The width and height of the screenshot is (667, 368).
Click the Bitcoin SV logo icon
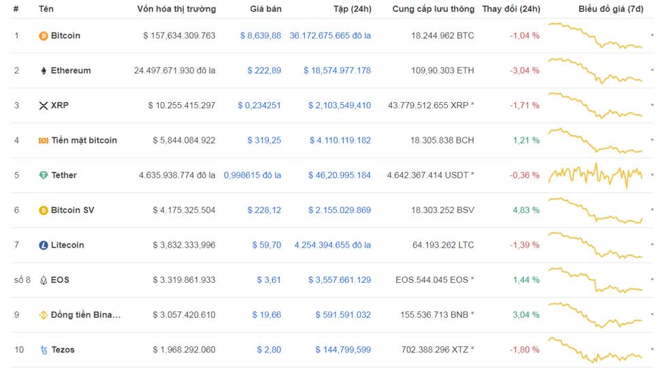[x=44, y=210]
